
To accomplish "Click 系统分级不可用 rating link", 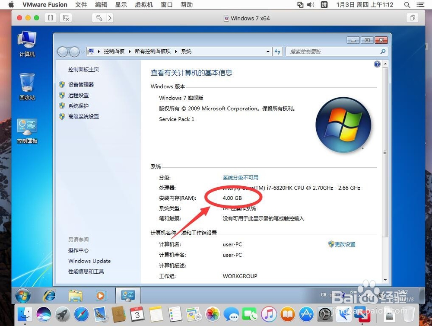I will click(x=241, y=178).
